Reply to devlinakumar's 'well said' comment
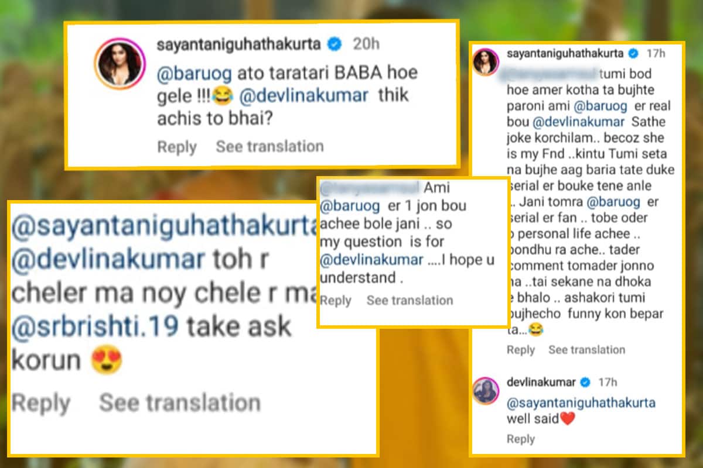 [521, 439]
